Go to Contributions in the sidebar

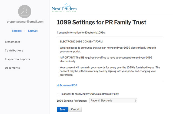click(x=14, y=51)
